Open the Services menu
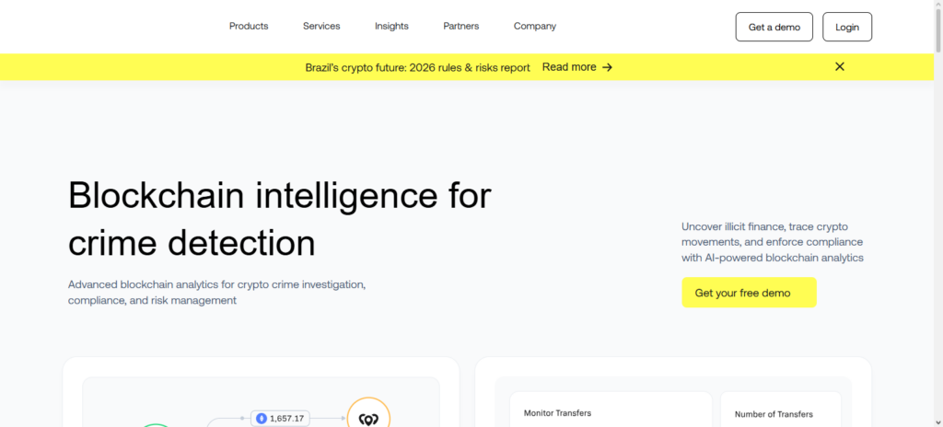Screen dimensions: 943x427 tap(321, 27)
